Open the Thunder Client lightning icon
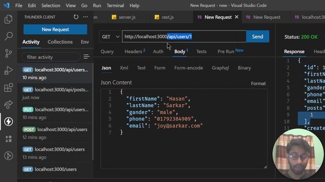Viewport: 325px width, 182px height. (x=8, y=122)
